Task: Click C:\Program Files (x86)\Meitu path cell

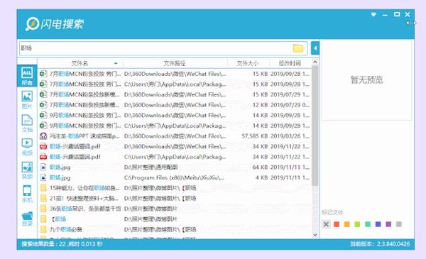Action: [x=174, y=177]
